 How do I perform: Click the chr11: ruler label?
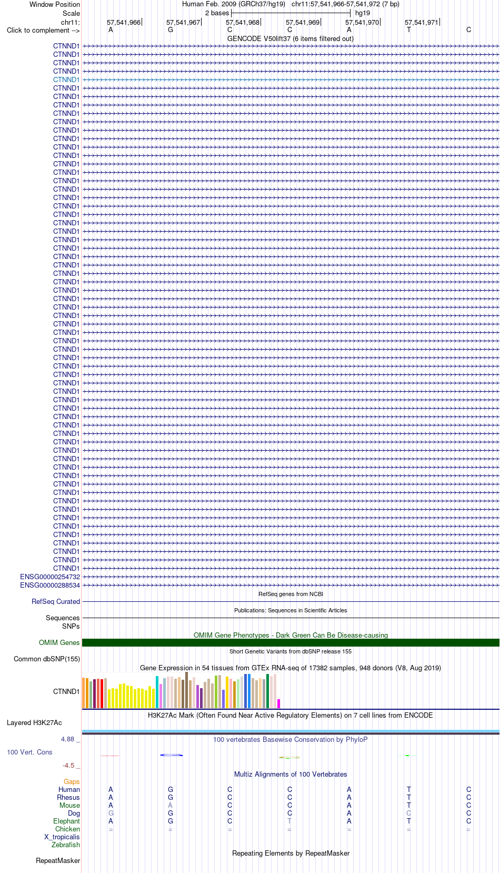point(71,22)
